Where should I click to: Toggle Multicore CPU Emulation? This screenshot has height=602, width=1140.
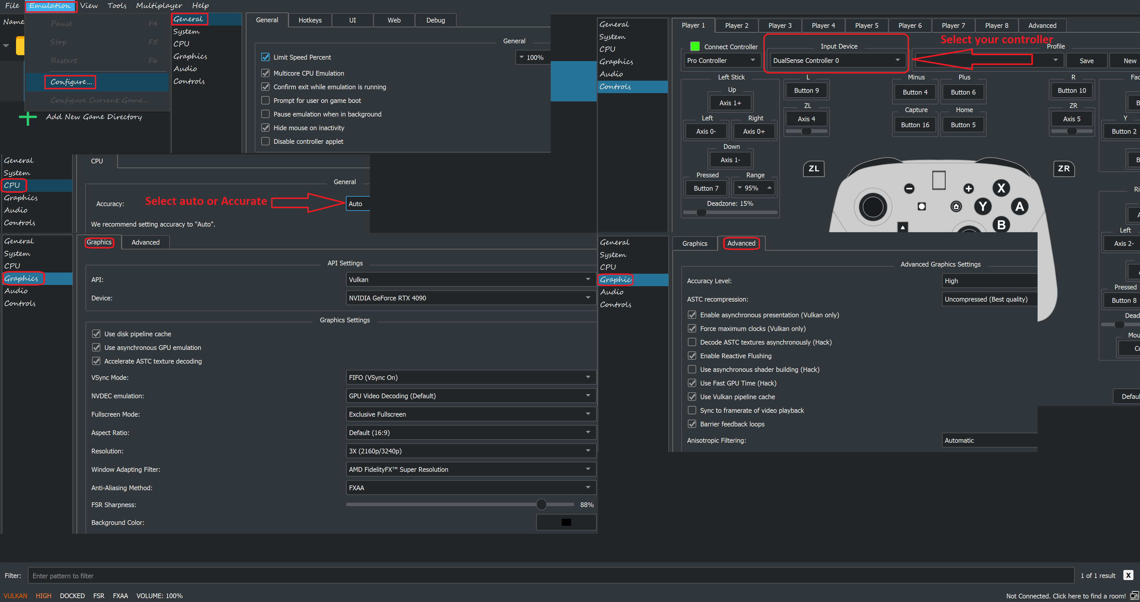tap(265, 73)
